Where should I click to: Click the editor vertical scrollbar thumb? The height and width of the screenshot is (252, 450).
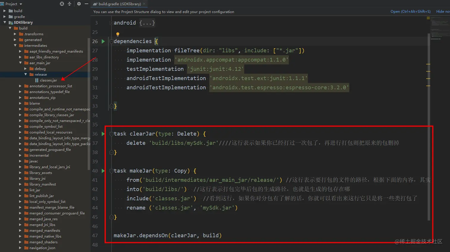429,127
